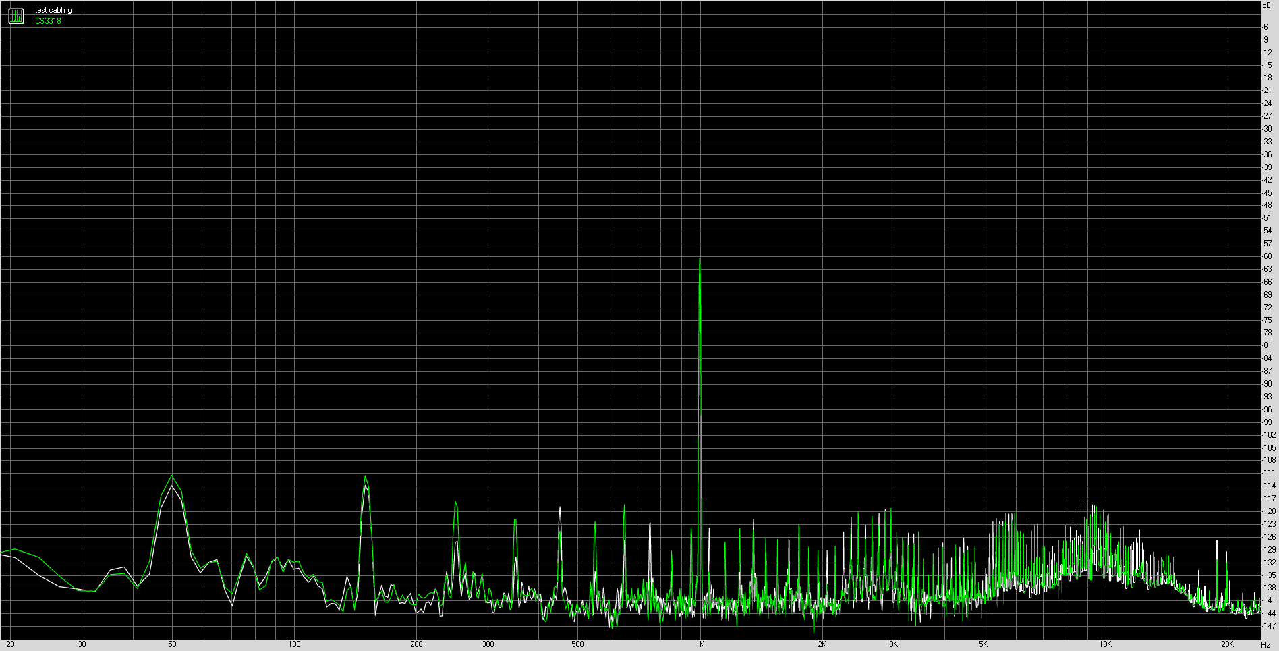Click the '10K' frequency axis label

click(1105, 644)
